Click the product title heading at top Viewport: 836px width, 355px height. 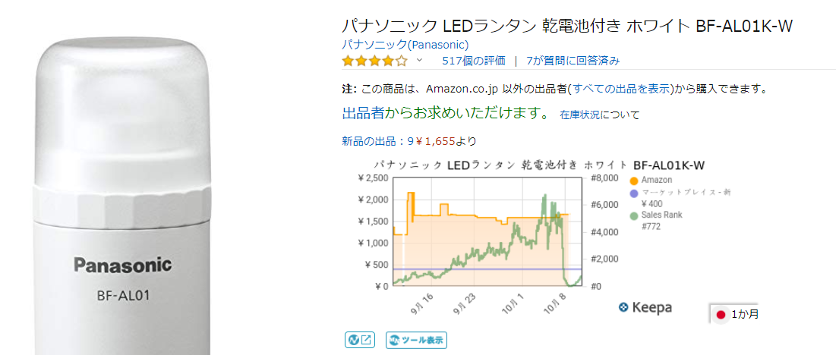[567, 26]
